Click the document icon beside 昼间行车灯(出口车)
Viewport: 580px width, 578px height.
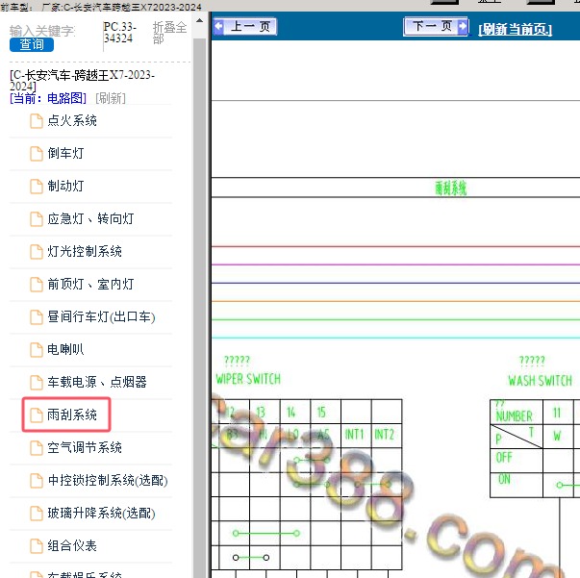[37, 317]
